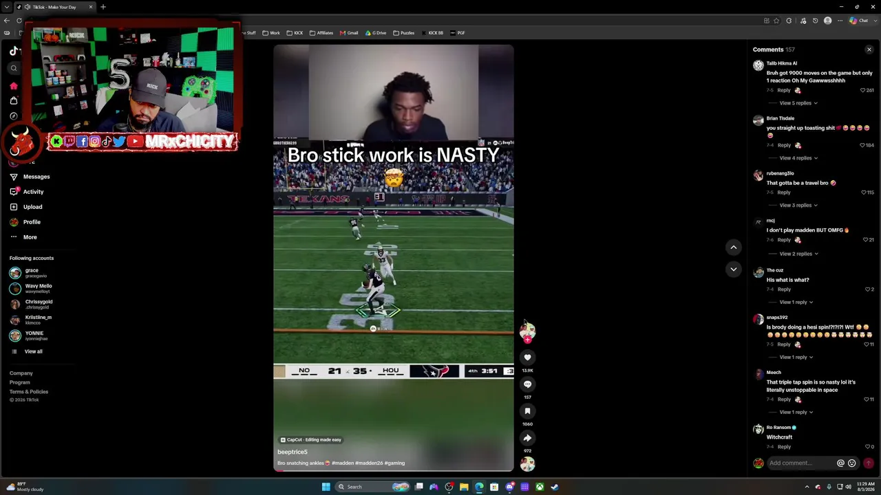This screenshot has width=881, height=495.
Task: Click the CapCut 'Editing made easy' tag
Action: pos(310,440)
